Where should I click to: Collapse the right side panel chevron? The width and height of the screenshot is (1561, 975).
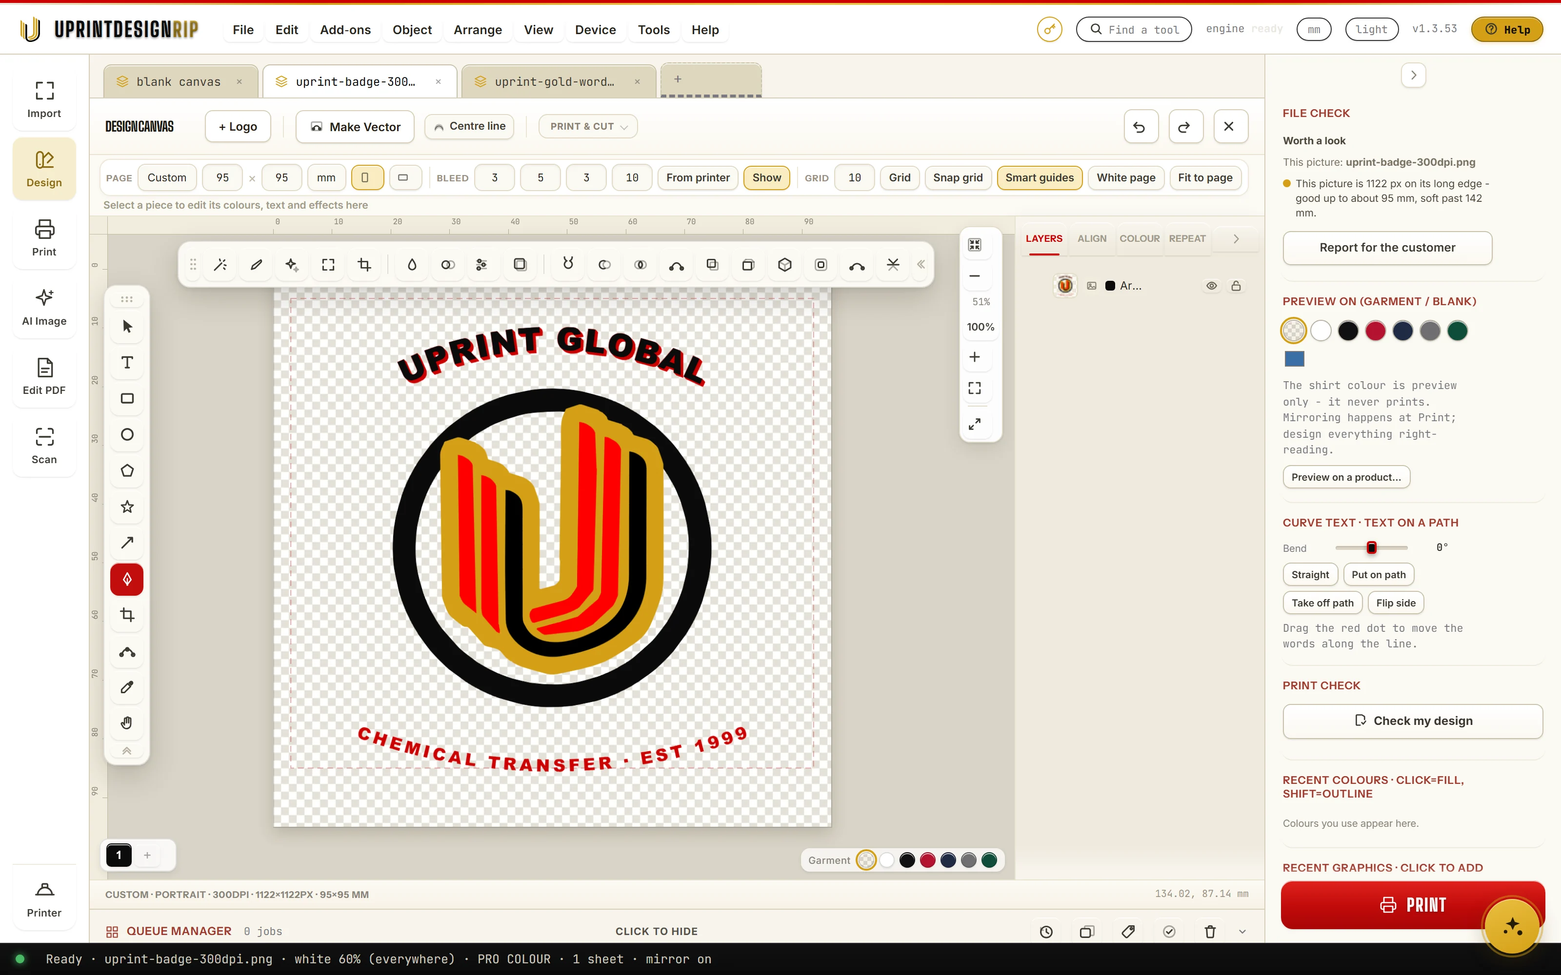[1413, 76]
